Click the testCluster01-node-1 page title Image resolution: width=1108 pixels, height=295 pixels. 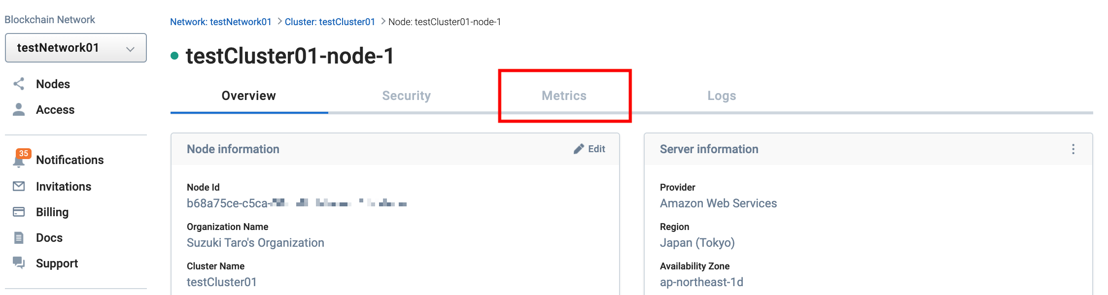[x=290, y=56]
